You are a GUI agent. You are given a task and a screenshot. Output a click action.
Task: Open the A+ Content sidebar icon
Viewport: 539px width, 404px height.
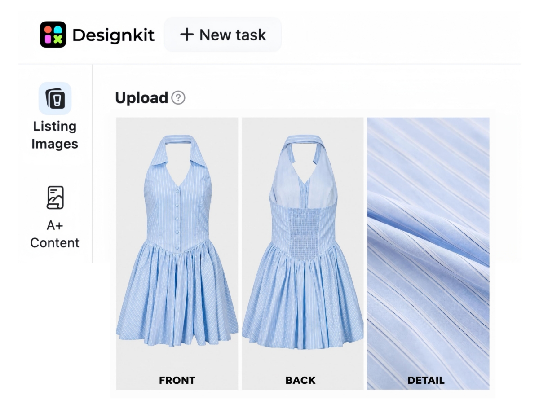(x=55, y=198)
